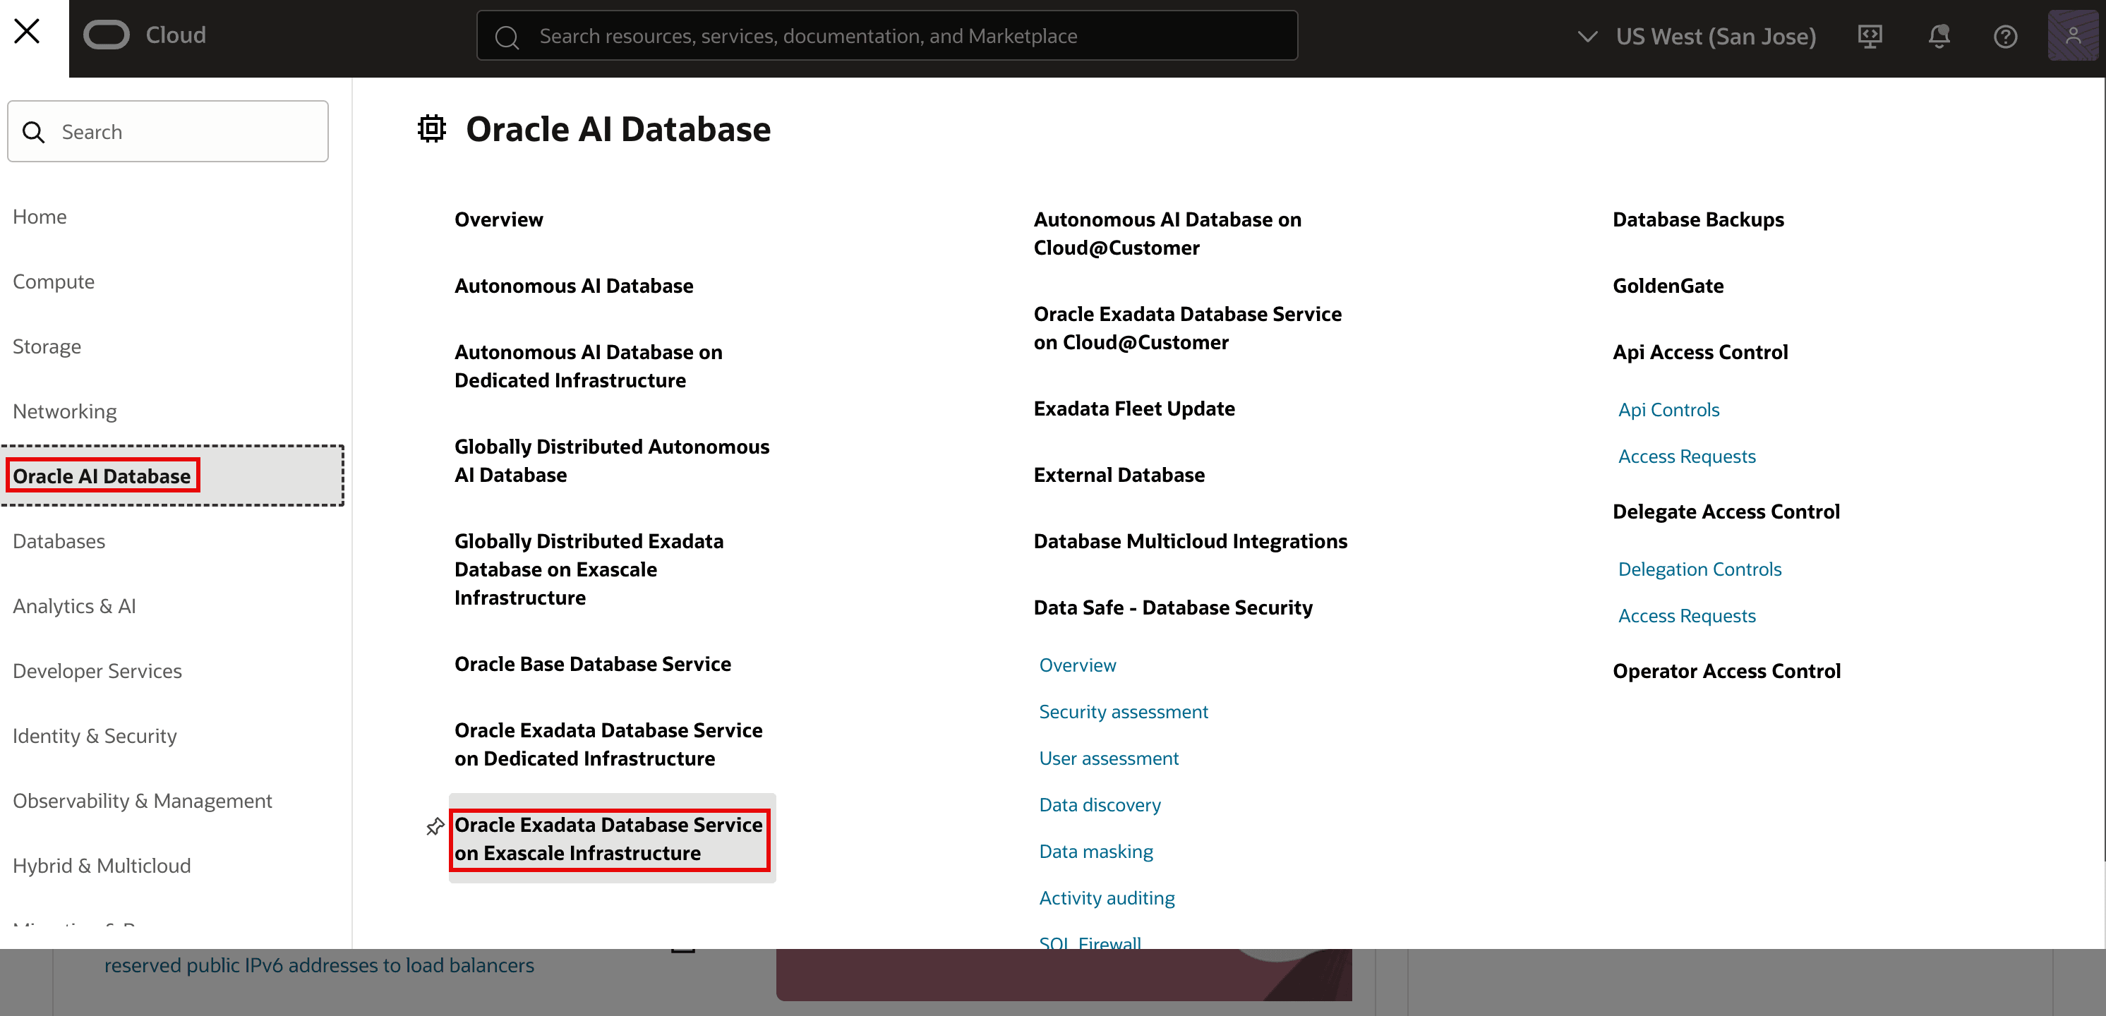Open Api Access Control heading
2106x1016 pixels.
[x=1699, y=351]
